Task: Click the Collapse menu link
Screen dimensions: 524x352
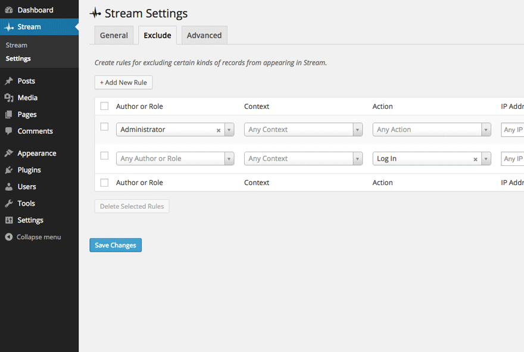Action: [x=39, y=237]
